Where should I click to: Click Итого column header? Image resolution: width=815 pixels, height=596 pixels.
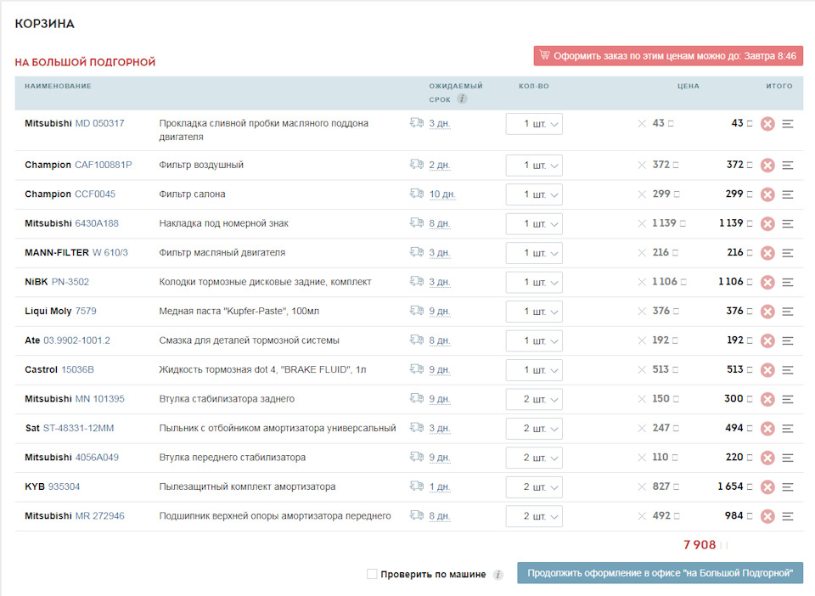(779, 87)
